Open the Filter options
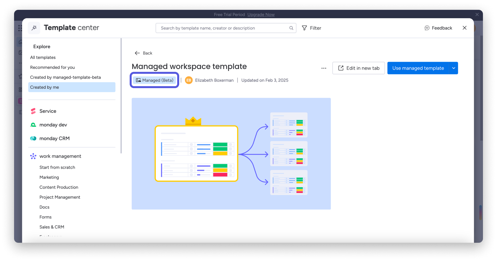The height and width of the screenshot is (261, 497). [312, 28]
